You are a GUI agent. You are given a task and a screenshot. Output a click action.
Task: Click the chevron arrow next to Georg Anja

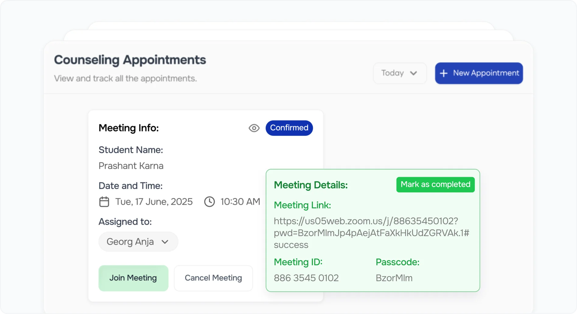click(165, 242)
